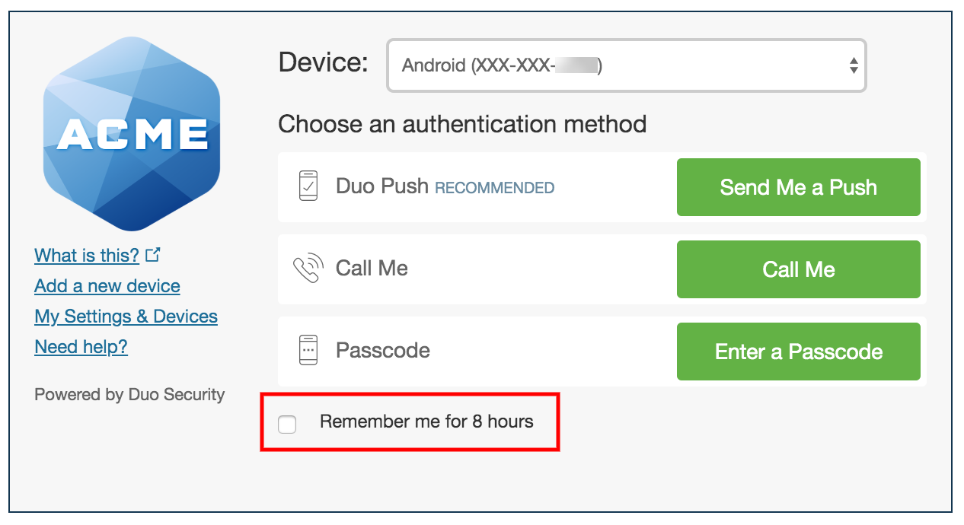The height and width of the screenshot is (525, 964).
Task: Click the ringing phone icon next to Call Me
Action: [x=308, y=269]
